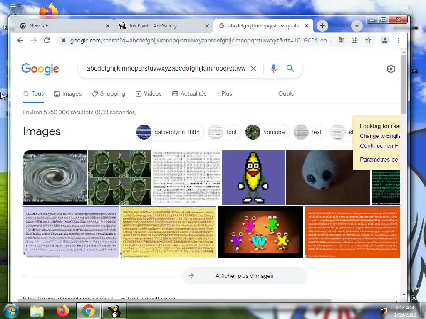Switch to Images results tab
The width and height of the screenshot is (426, 319).
[68, 93]
